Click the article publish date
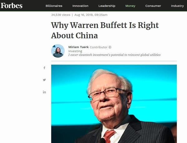This screenshot has width=187, height=143. [91, 15]
